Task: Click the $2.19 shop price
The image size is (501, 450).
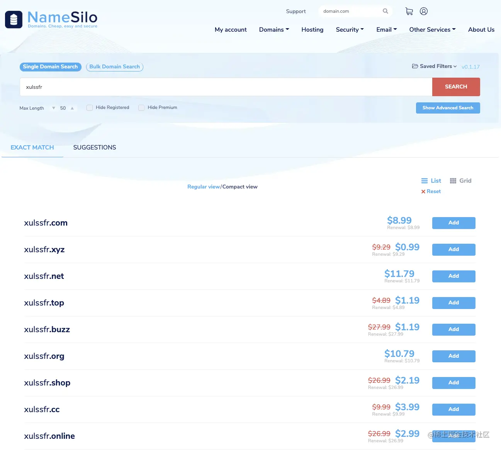Action: click(407, 380)
